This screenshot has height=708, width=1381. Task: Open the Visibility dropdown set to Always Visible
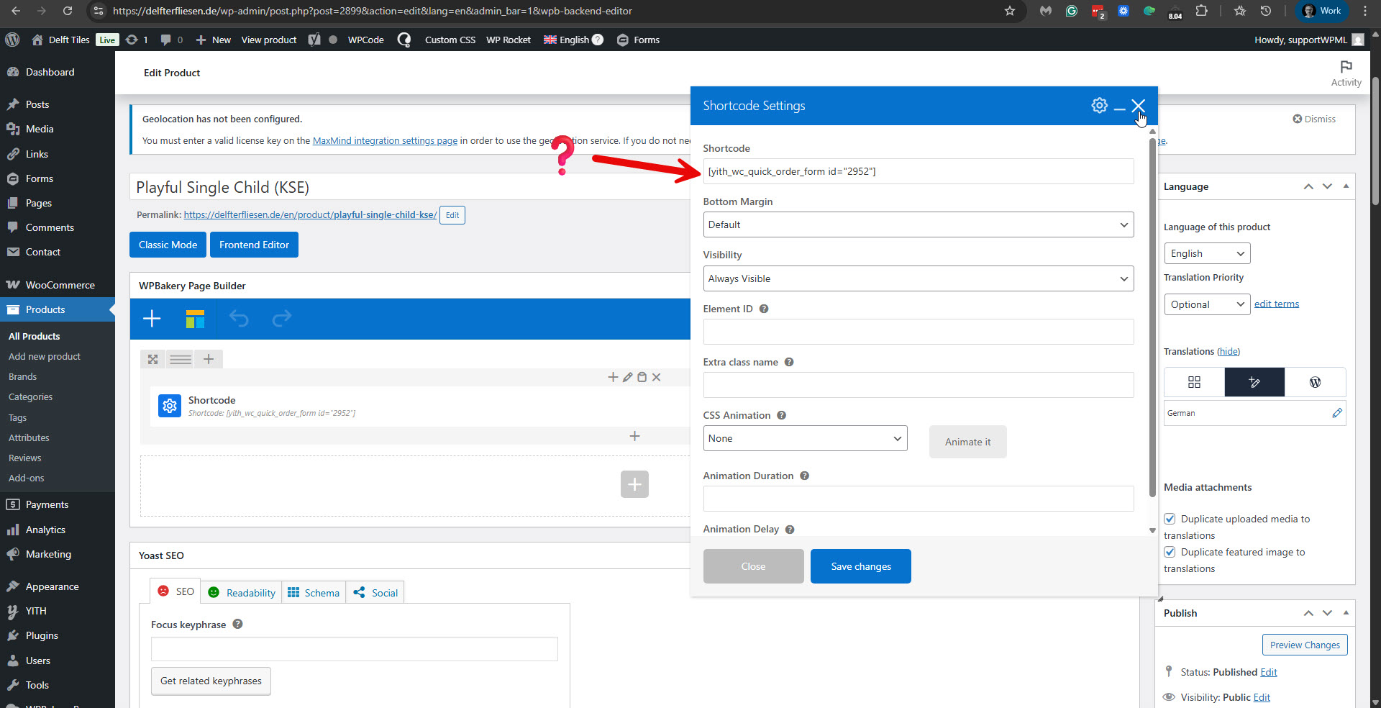tap(918, 278)
